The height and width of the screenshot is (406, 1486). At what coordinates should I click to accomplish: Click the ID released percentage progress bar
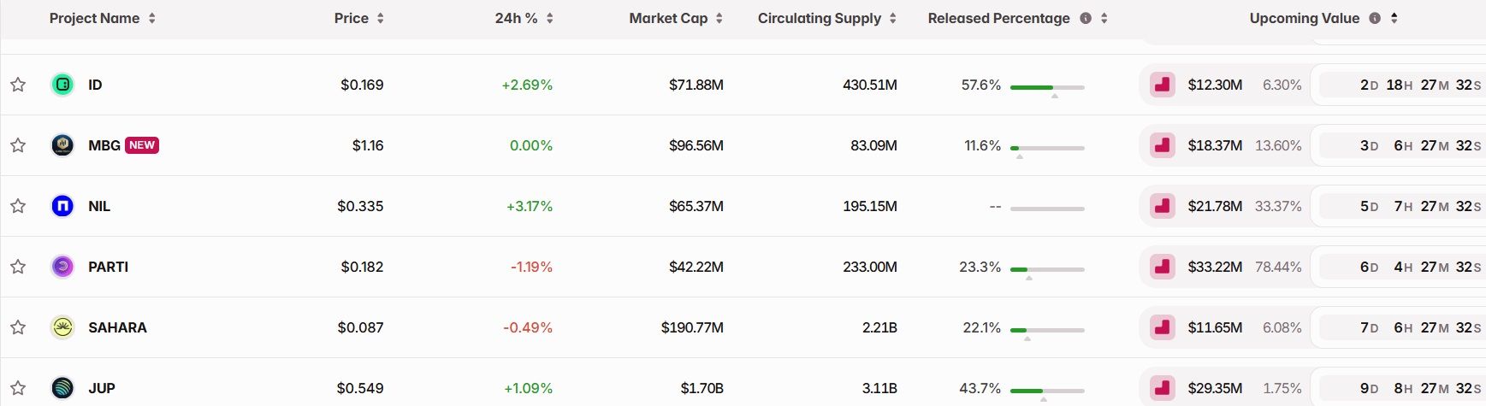click(x=1047, y=87)
